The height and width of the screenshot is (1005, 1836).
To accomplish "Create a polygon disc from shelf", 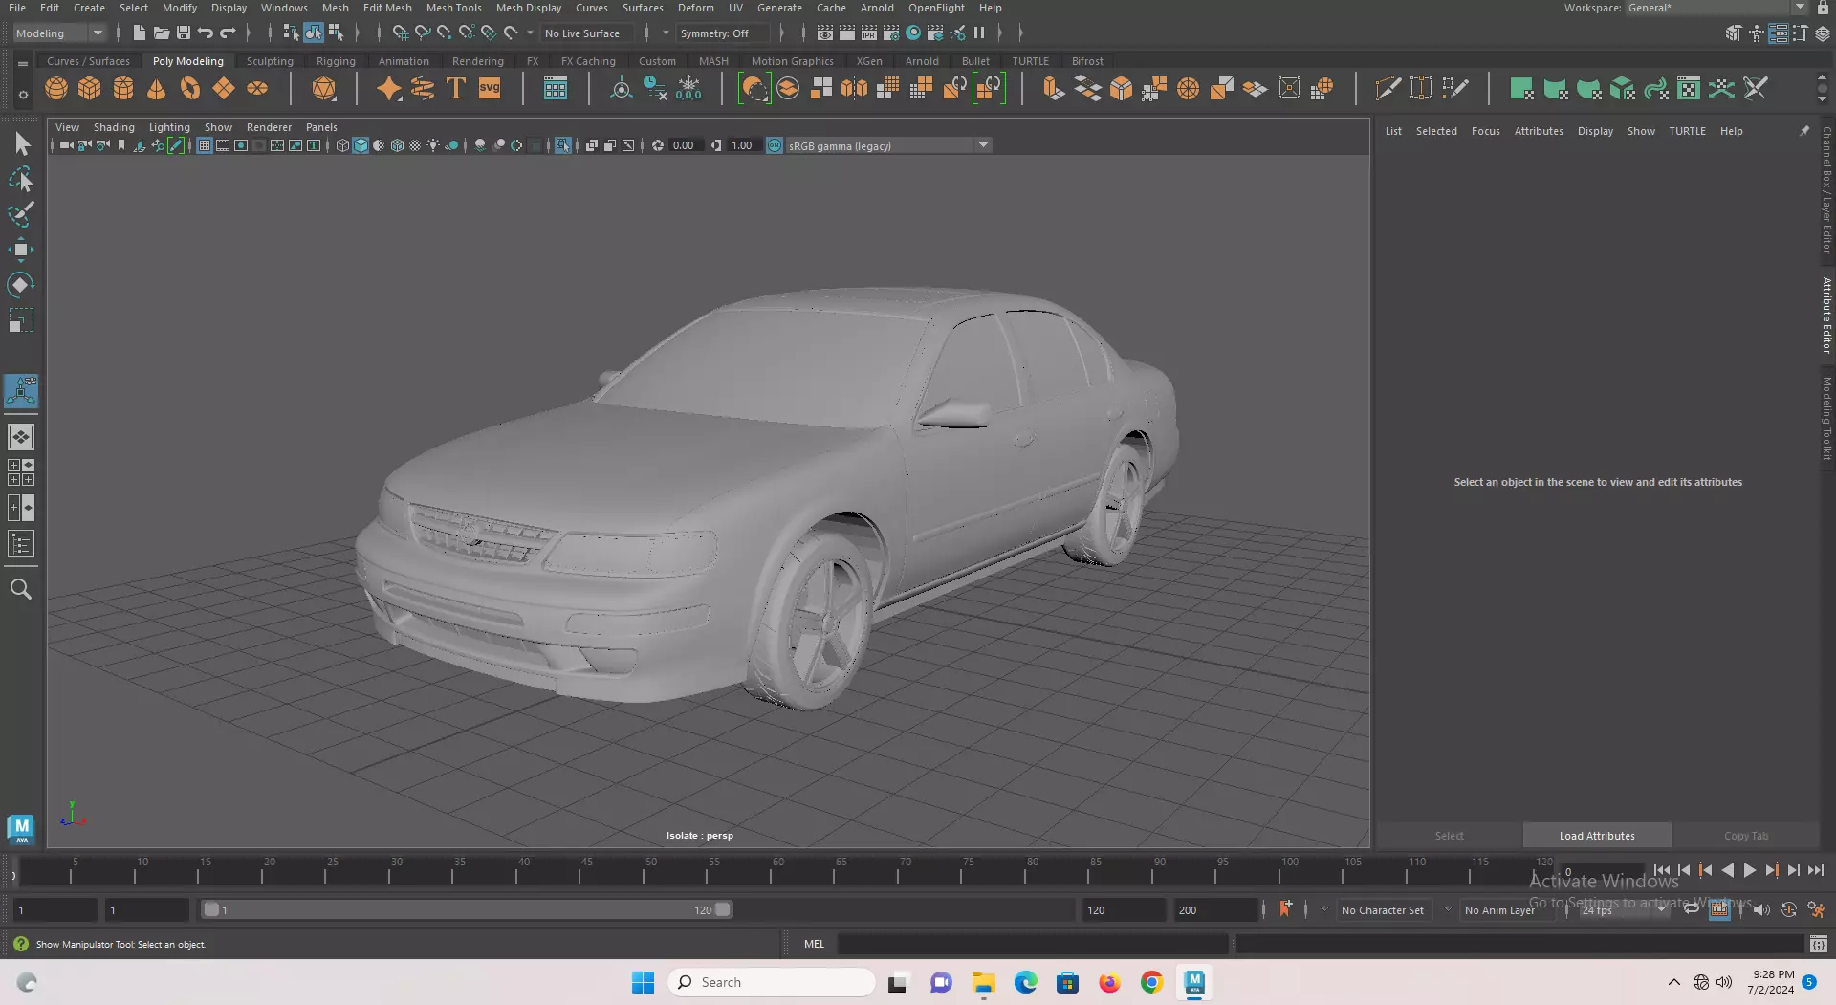I will [x=257, y=89].
